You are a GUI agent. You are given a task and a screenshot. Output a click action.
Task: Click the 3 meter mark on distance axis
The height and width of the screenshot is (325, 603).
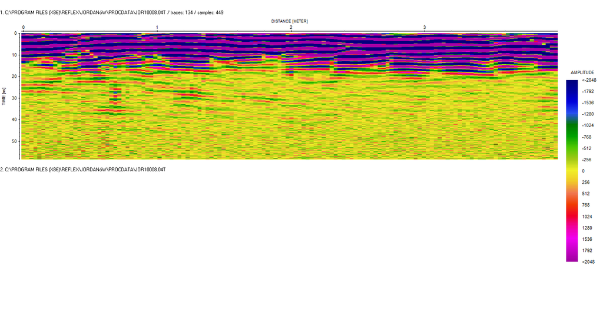pyautogui.click(x=425, y=27)
